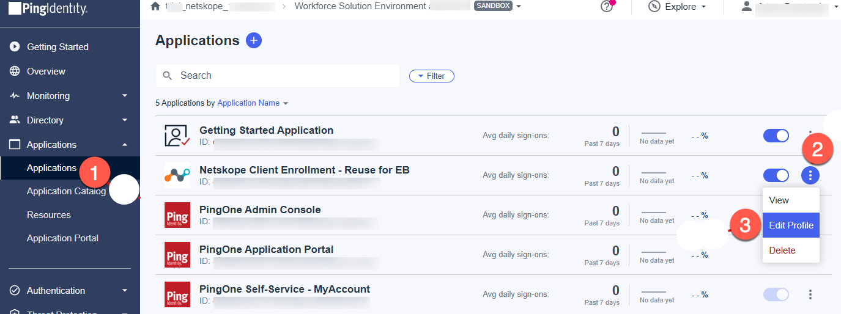Select Delete from the context menu
This screenshot has width=841, height=314.
(791, 250)
